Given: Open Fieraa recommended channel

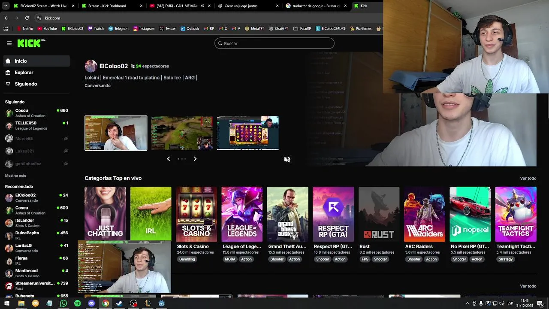Looking at the screenshot, I should (36, 261).
